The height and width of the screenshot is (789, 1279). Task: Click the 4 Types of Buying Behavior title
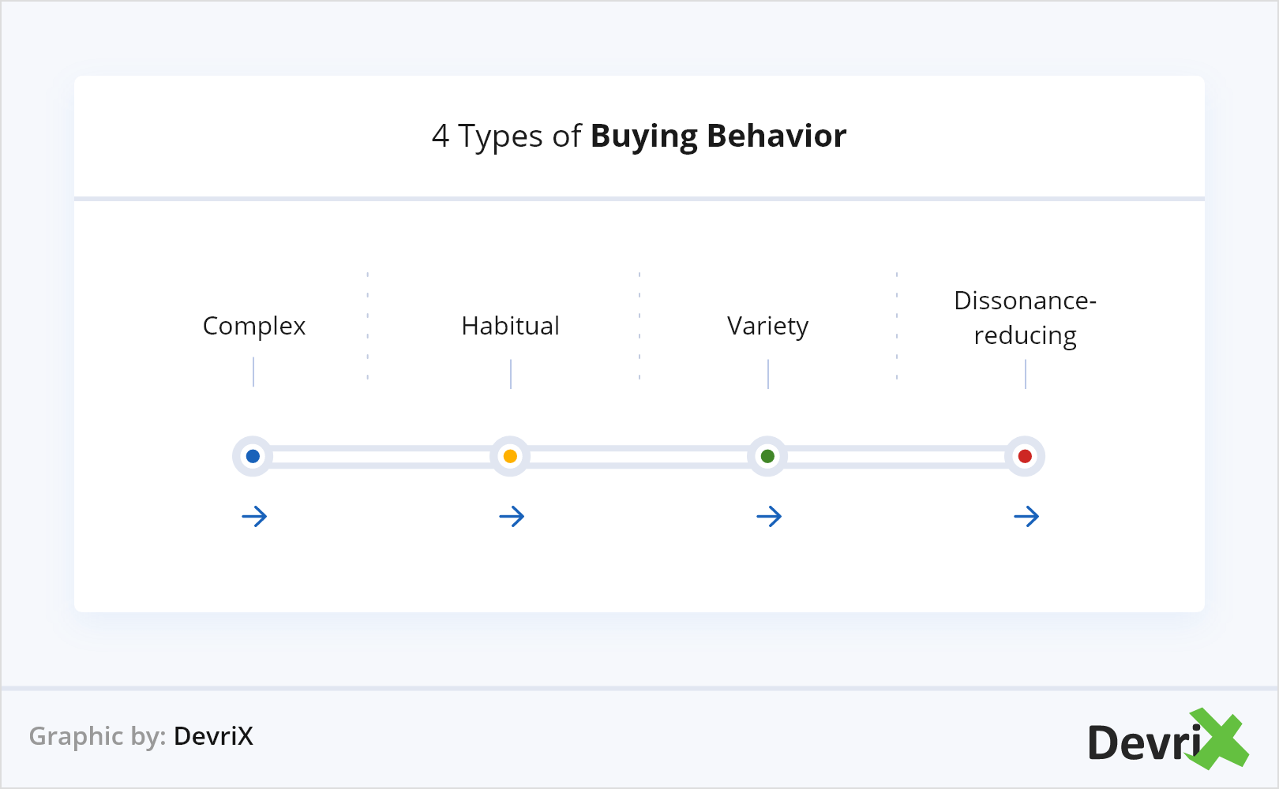639,136
